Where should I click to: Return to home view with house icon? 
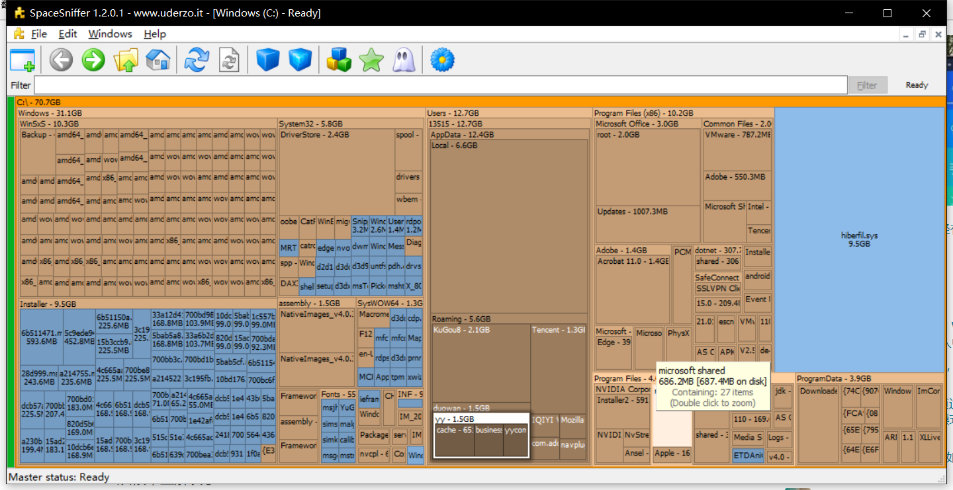pyautogui.click(x=158, y=60)
